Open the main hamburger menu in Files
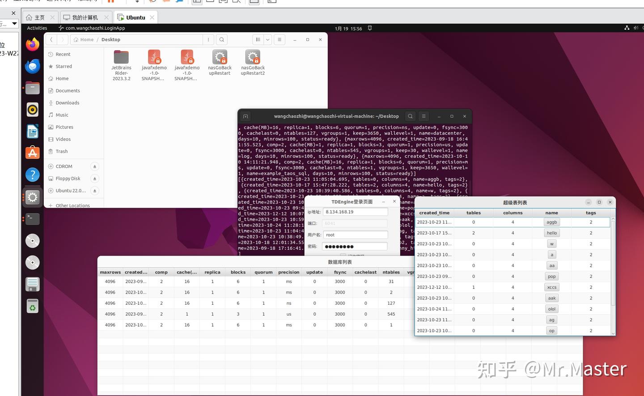Screen dimensions: 644x396 coord(279,39)
